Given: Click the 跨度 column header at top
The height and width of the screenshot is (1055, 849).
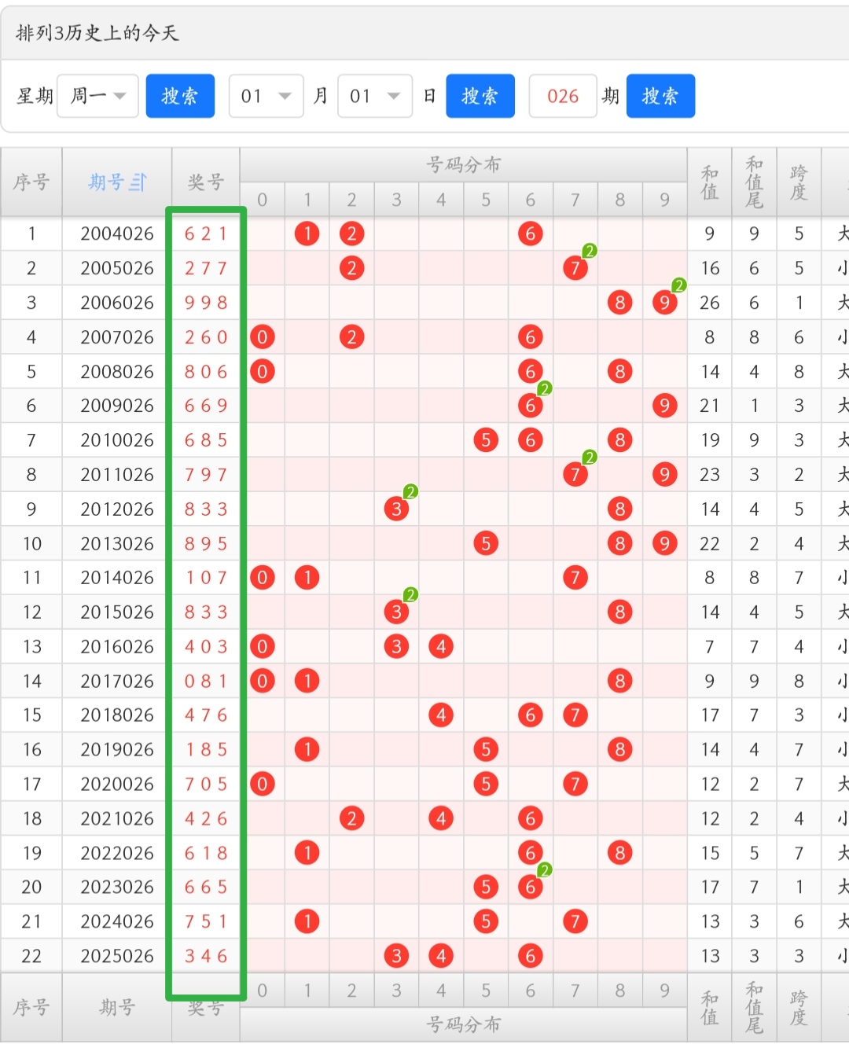Looking at the screenshot, I should 799,182.
